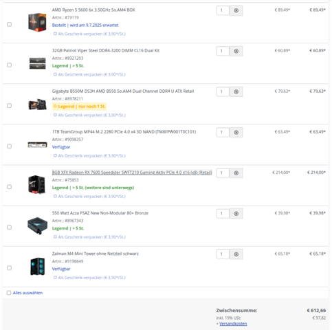The width and height of the screenshot is (332, 330).
Task: Click refresh icon next to Patriot Viper quantity
Action: 236,51
